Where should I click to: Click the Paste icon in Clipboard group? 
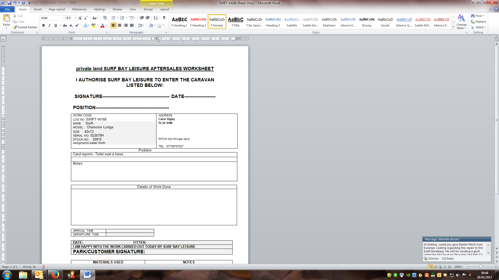coord(6,19)
